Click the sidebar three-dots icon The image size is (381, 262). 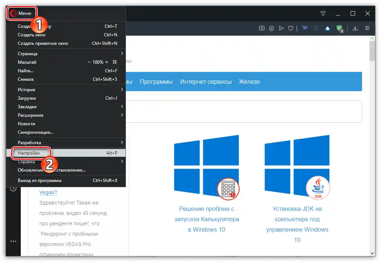pyautogui.click(x=13, y=241)
